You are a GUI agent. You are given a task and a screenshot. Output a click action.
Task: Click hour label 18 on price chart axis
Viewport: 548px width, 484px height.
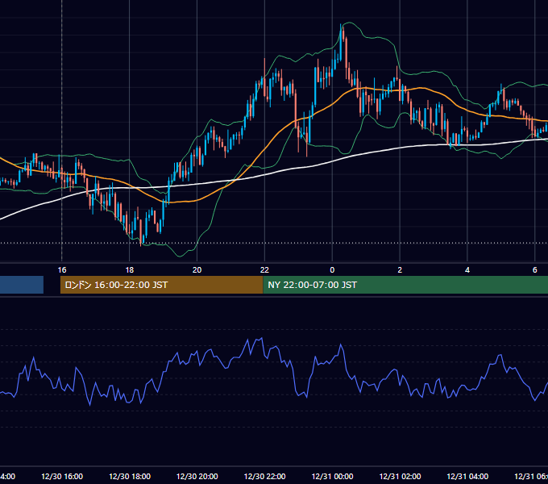pos(130,269)
